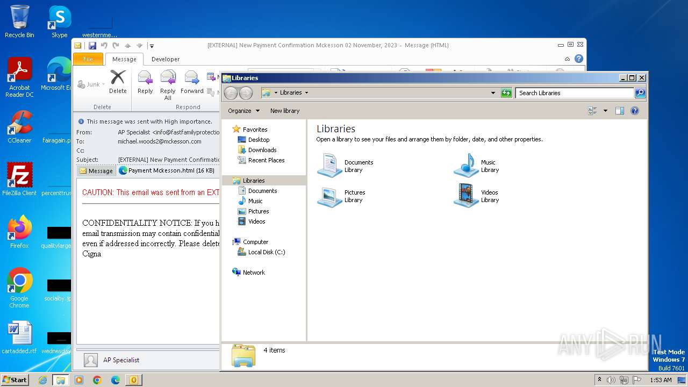The image size is (688, 387).
Task: Select the Message body tab in email
Action: pos(96,171)
